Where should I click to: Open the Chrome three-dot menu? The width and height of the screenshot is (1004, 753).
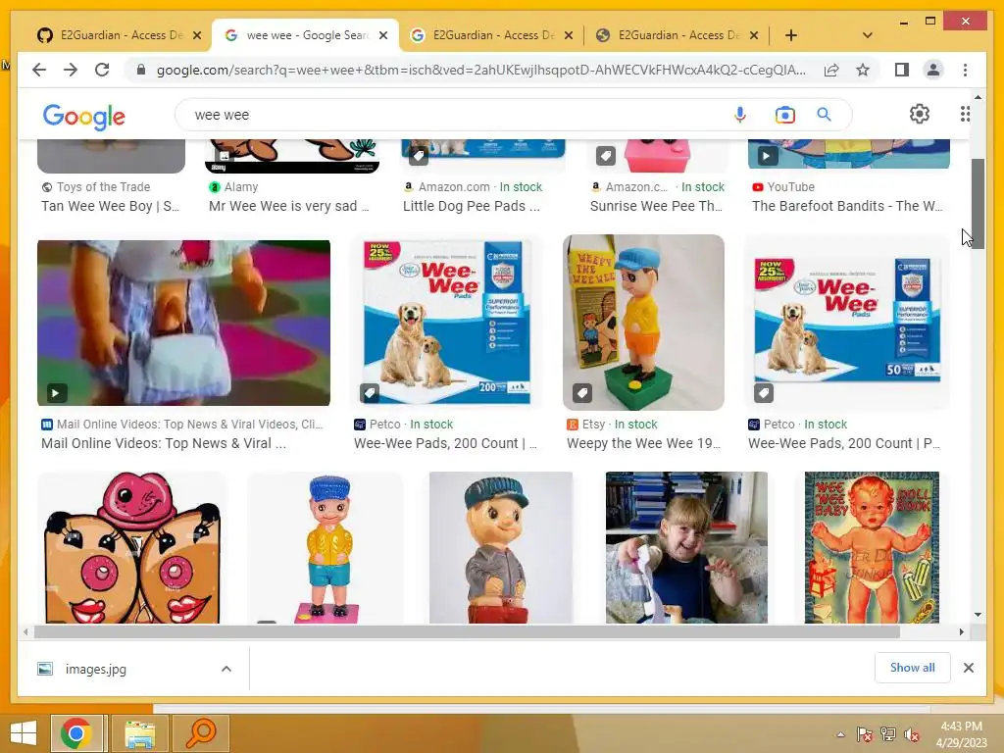click(x=965, y=70)
